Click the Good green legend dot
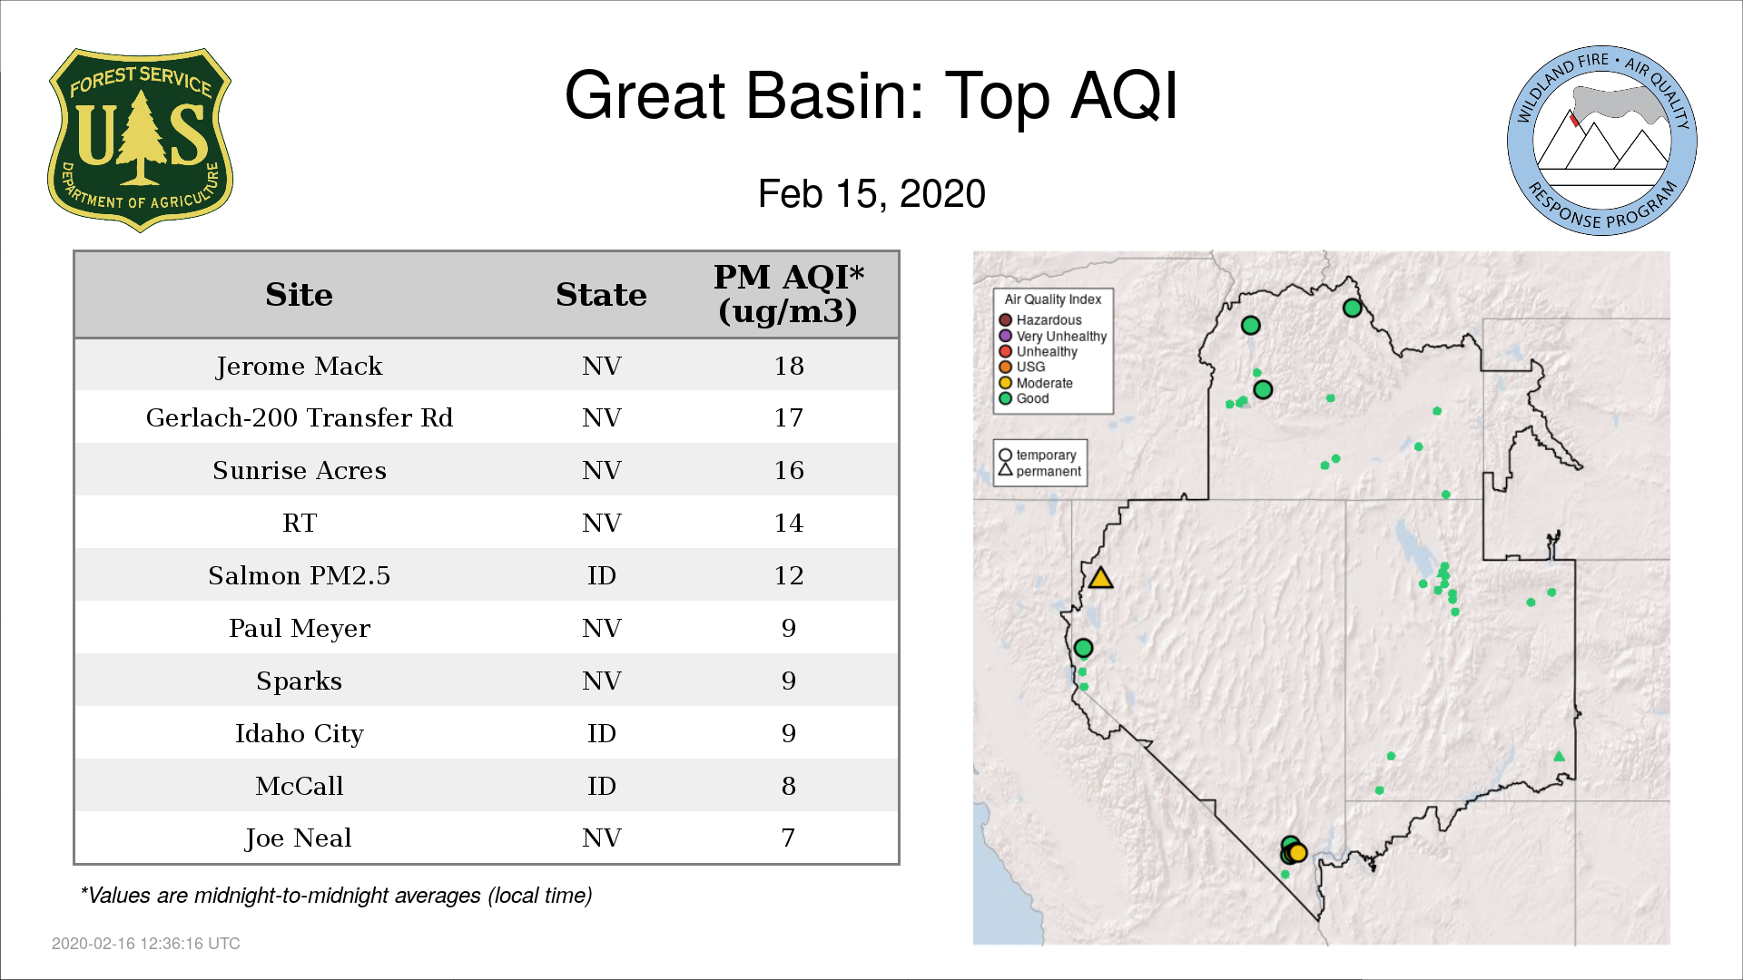1743x980 pixels. point(1005,398)
